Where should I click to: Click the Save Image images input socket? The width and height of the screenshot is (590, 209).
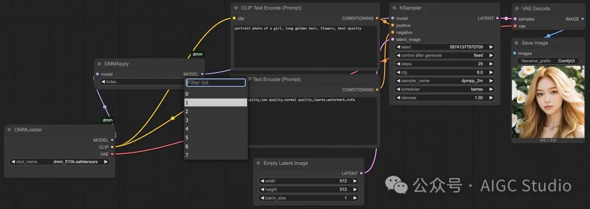[x=515, y=53]
